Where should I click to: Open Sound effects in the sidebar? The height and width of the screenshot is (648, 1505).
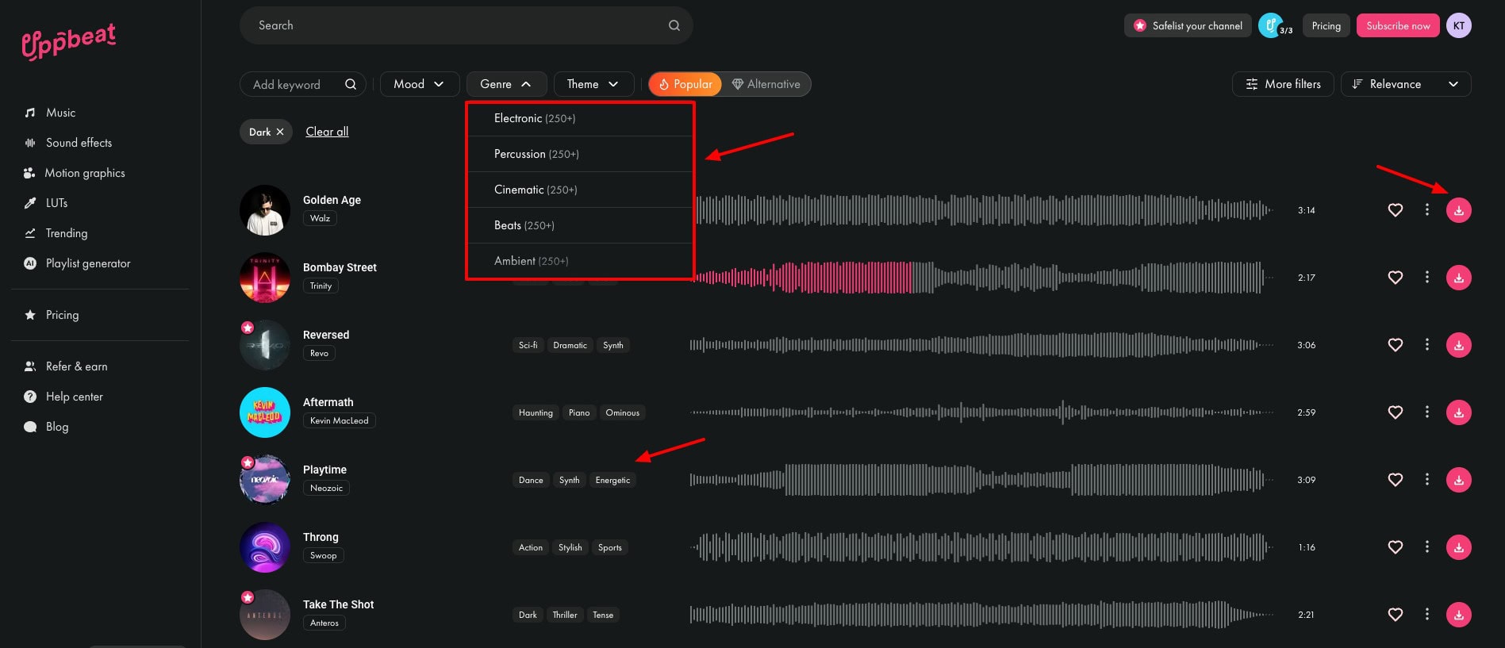[x=79, y=143]
